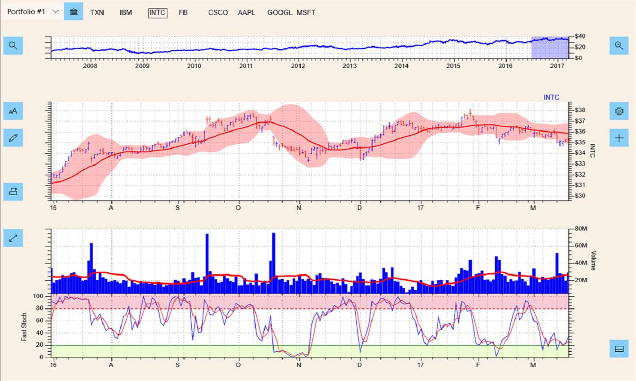Click the plus add icon button

[x=619, y=138]
